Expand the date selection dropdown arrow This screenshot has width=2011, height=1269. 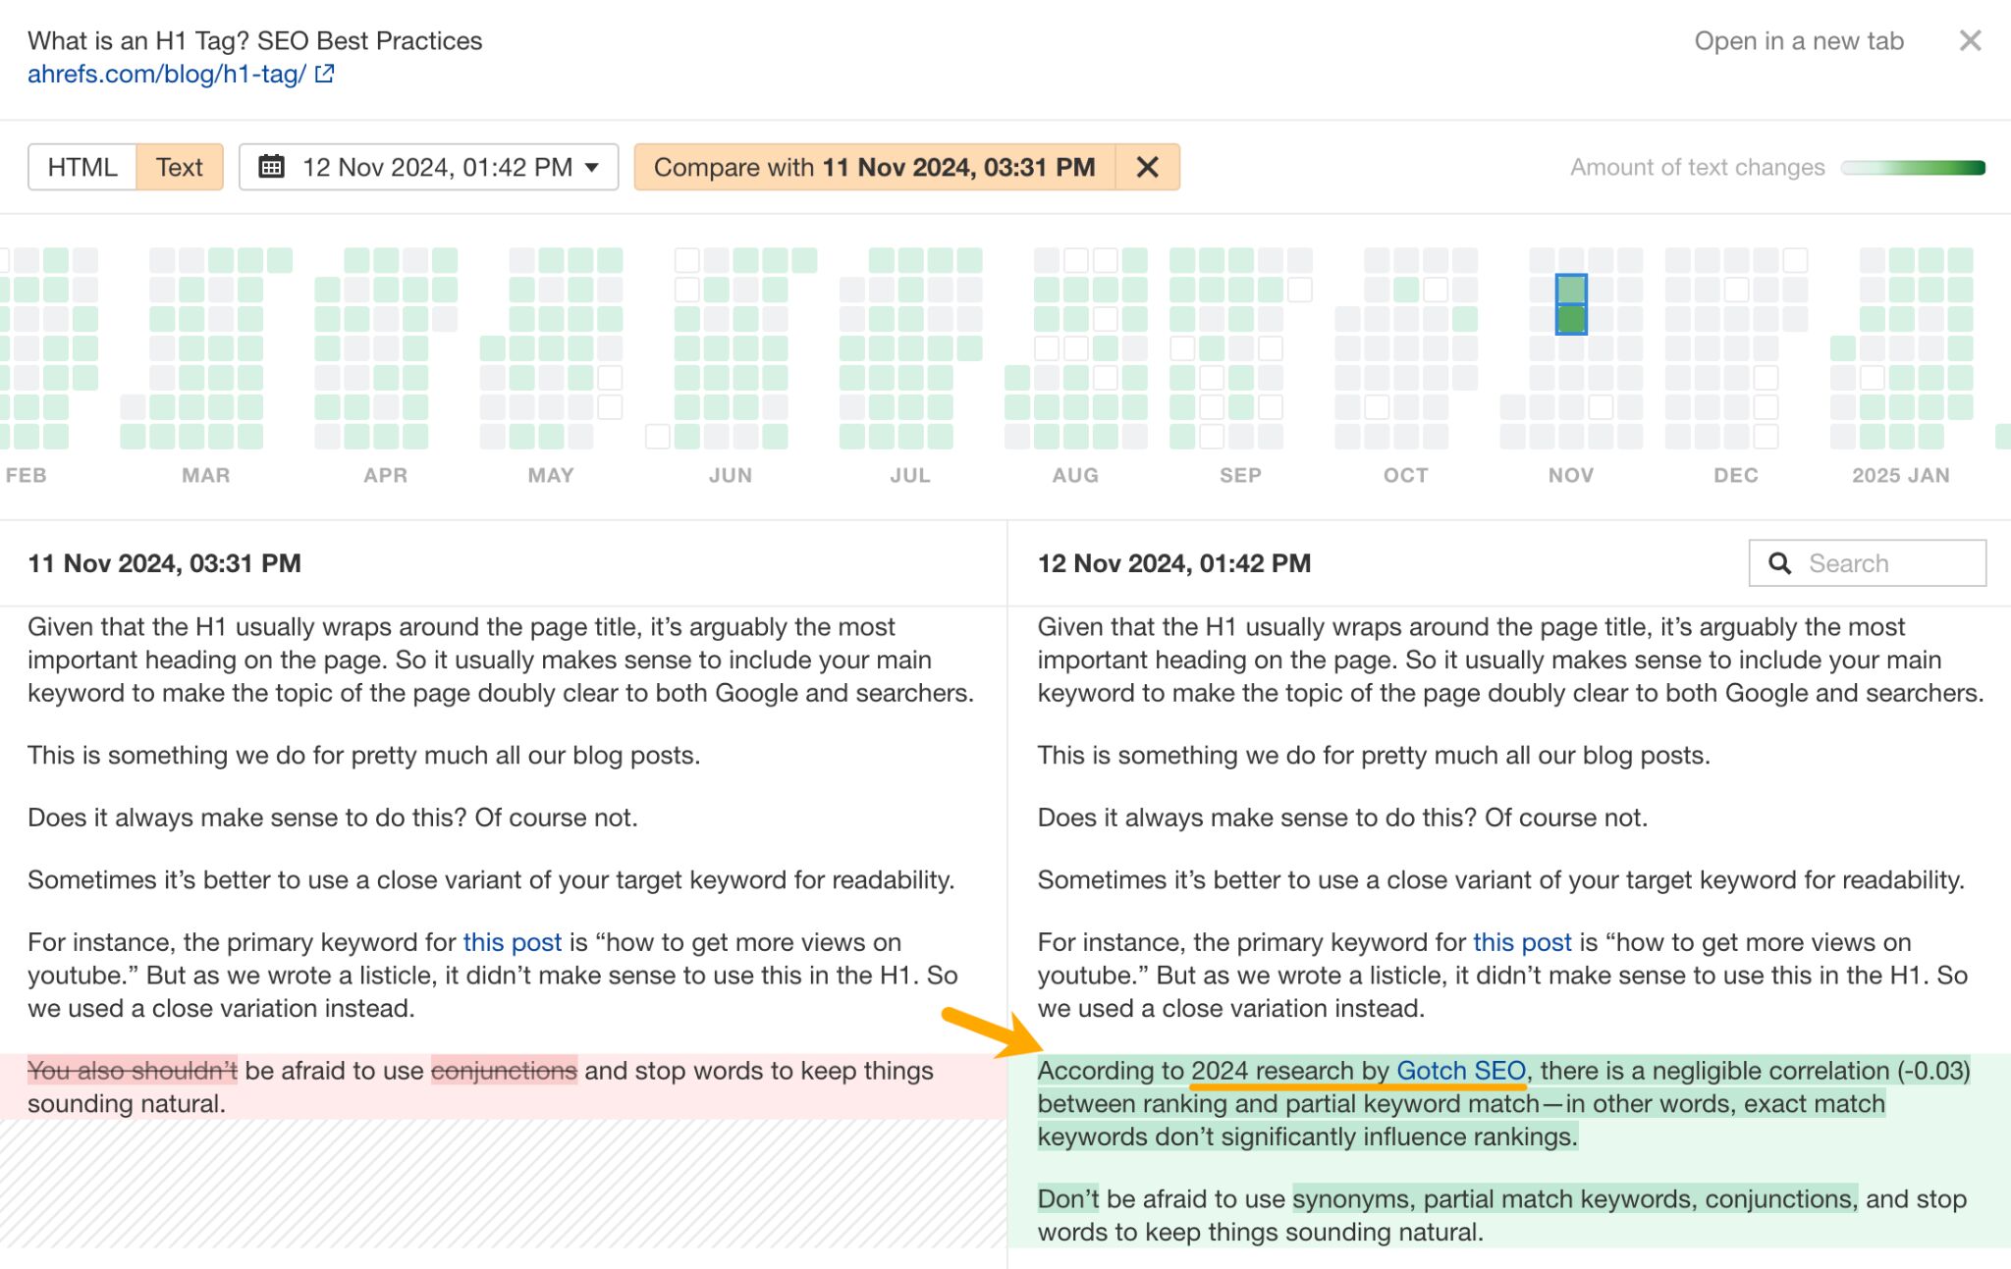point(590,168)
